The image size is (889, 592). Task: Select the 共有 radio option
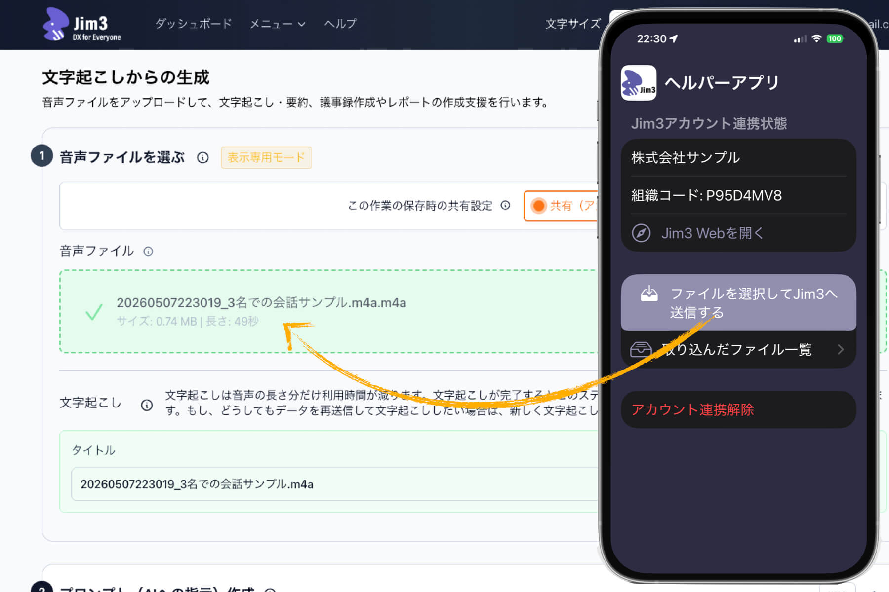click(539, 206)
